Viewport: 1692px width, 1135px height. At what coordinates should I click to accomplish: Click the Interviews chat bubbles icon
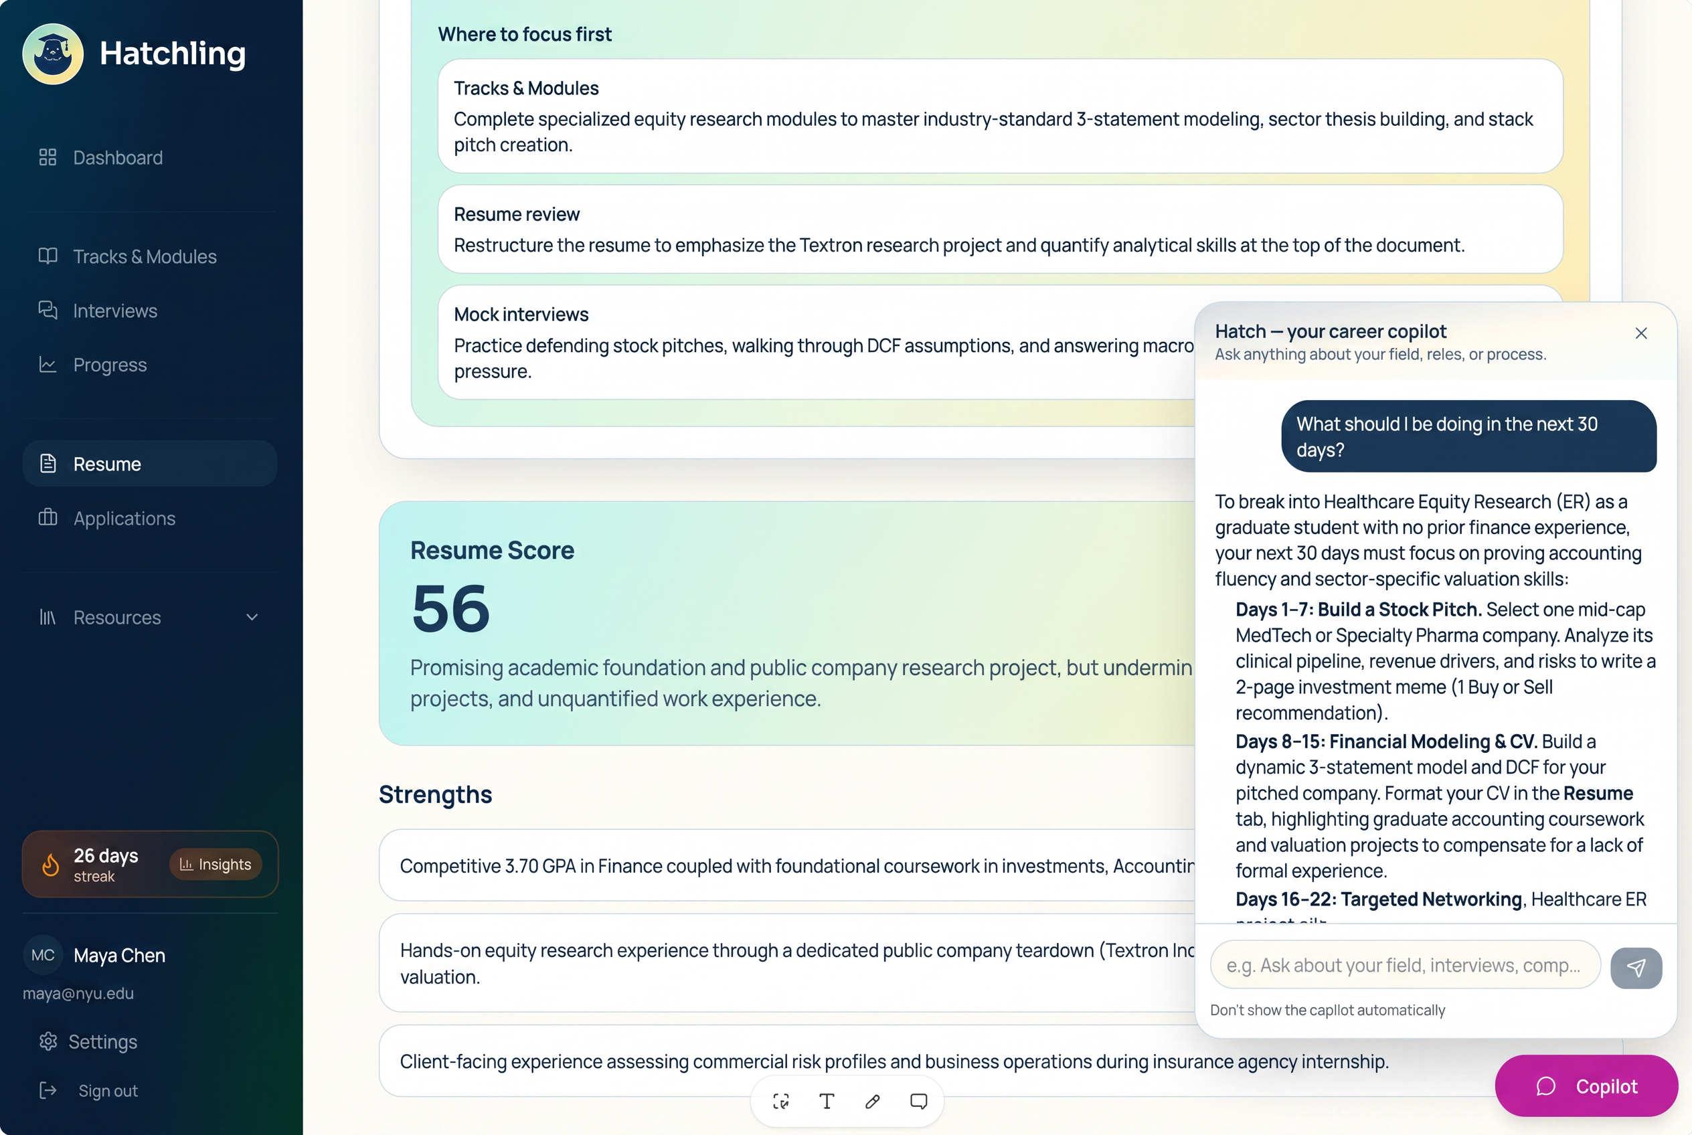[48, 311]
